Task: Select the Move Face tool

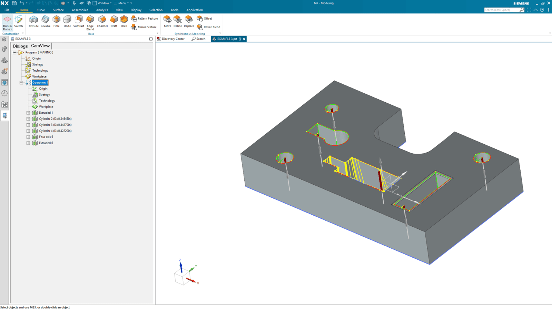Action: pyautogui.click(x=167, y=21)
